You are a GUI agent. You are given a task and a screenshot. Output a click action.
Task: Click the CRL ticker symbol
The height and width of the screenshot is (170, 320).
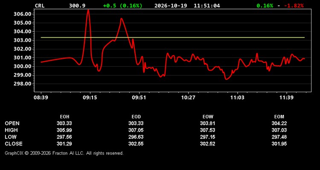click(x=40, y=6)
